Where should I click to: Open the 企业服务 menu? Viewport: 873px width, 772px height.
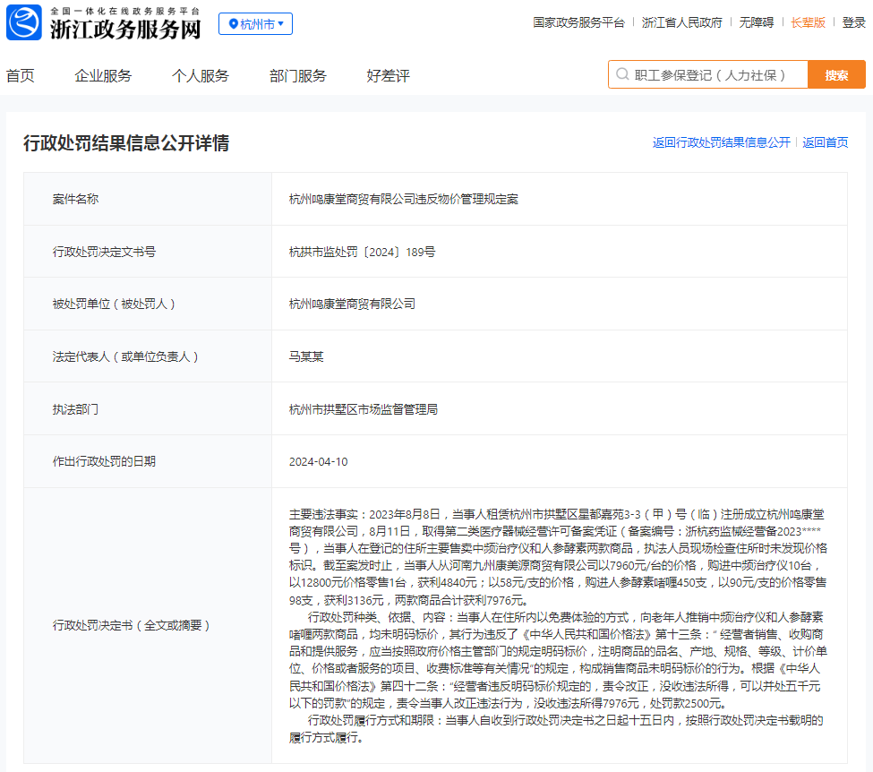tap(103, 76)
